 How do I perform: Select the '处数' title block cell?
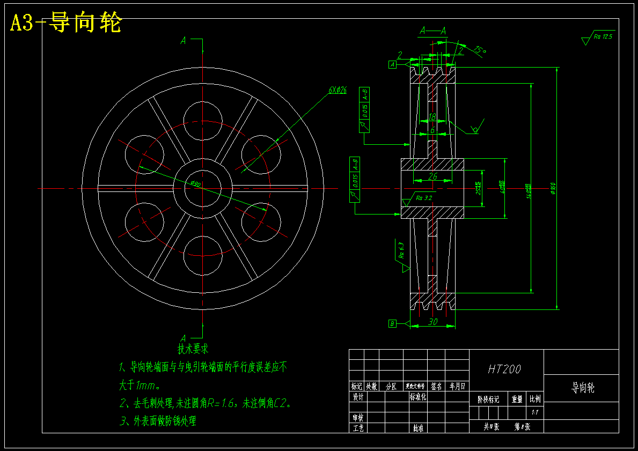click(x=371, y=386)
